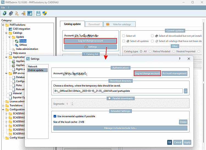Click the Catalogs folder icon in tree
Viewport: 206px width, 150px height.
[x=10, y=33]
